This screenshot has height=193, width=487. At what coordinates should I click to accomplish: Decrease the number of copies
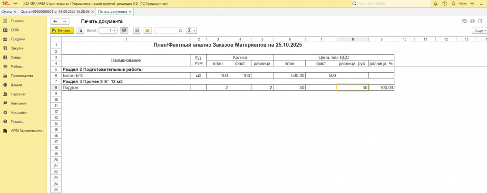(115, 32)
